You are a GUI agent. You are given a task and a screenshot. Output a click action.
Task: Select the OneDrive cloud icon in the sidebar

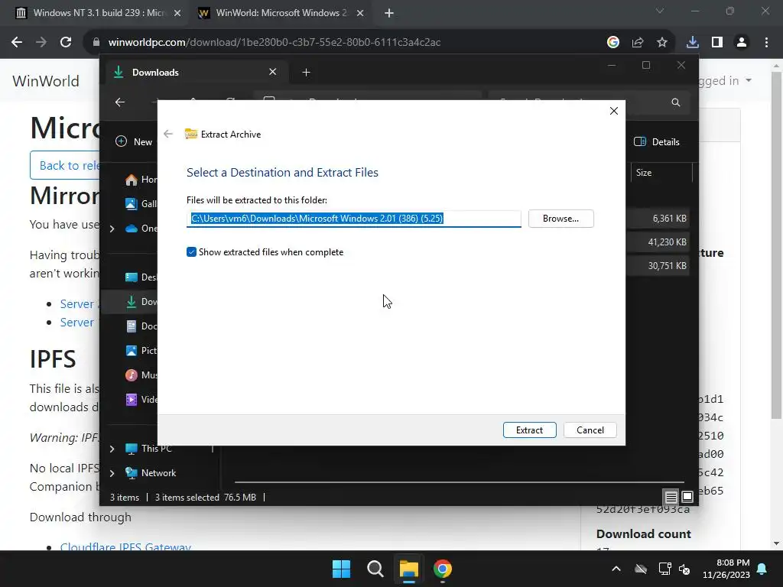132,229
